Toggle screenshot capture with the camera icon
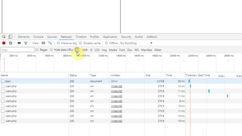The width and height of the screenshot is (242, 136). click(19, 43)
